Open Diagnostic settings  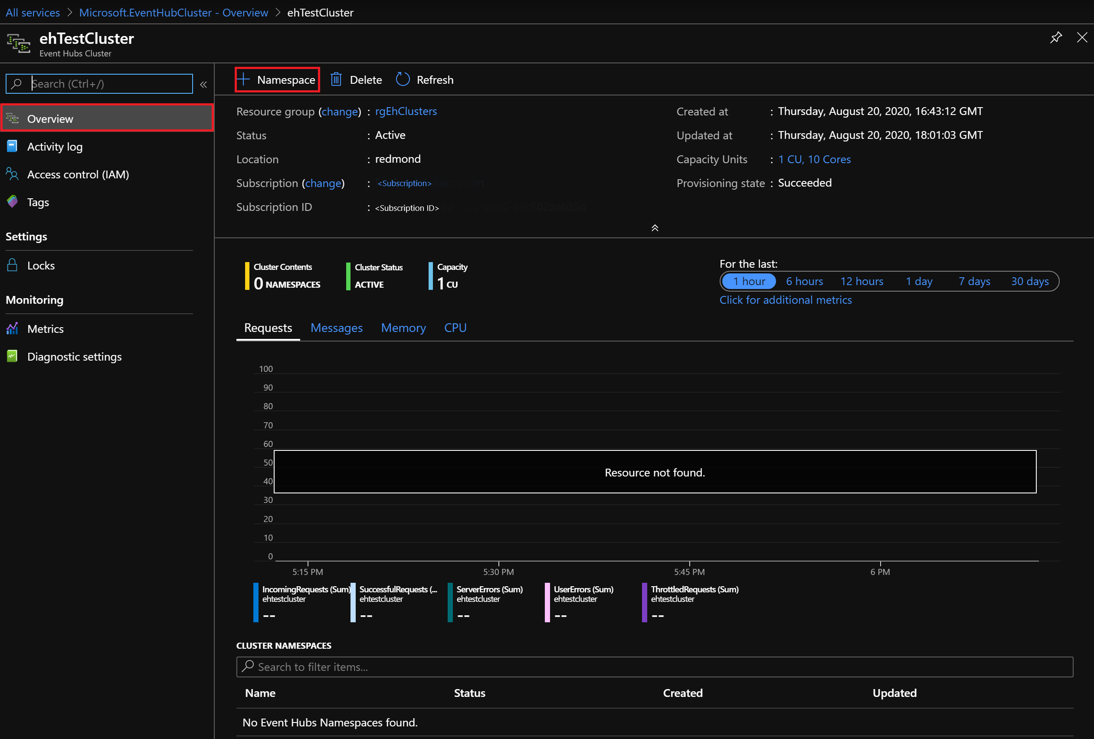[74, 357]
